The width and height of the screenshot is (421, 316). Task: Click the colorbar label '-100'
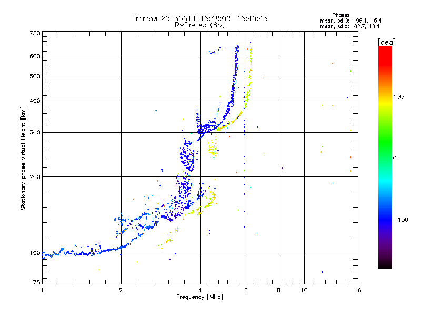pyautogui.click(x=400, y=220)
